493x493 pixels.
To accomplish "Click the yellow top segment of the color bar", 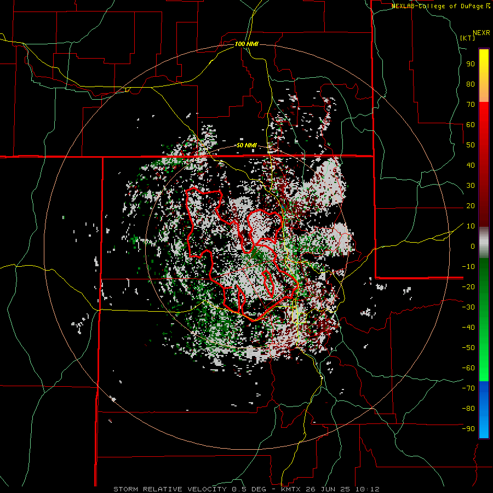I will 484,76.
